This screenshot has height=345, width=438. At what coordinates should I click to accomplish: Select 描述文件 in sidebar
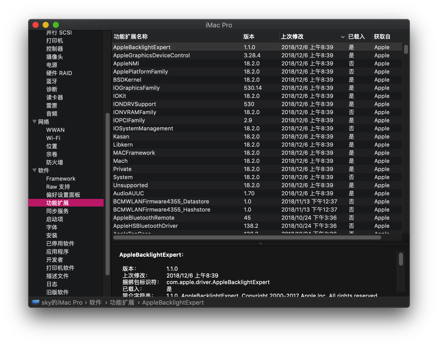[57, 276]
